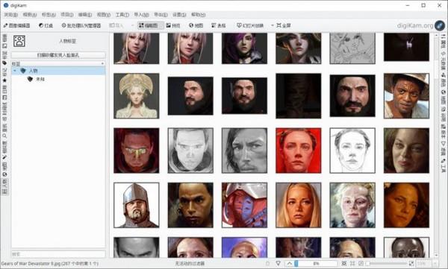Open dropdown arrow left of 全屏 button
This screenshot has width=448, height=269.
(x=273, y=25)
